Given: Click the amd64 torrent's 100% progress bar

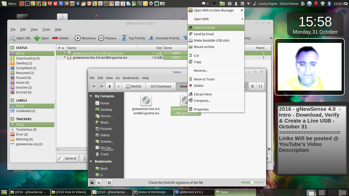Looking at the screenshot, I should tap(176, 58).
